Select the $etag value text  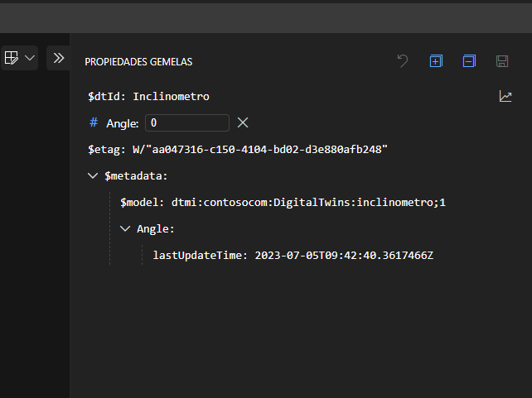tap(260, 150)
